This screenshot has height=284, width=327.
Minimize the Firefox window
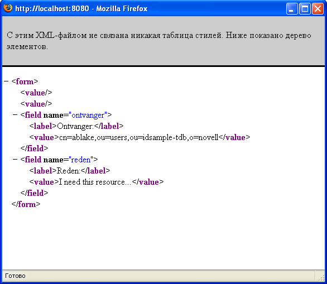tap(292, 8)
